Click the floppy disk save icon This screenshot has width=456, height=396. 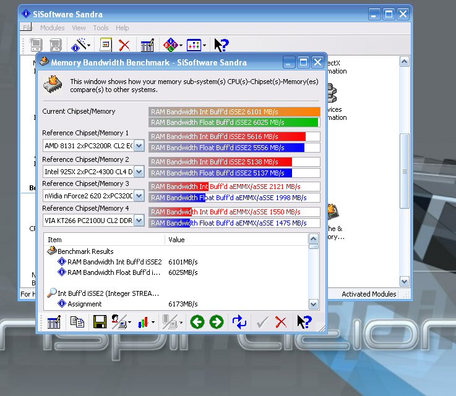tap(100, 322)
